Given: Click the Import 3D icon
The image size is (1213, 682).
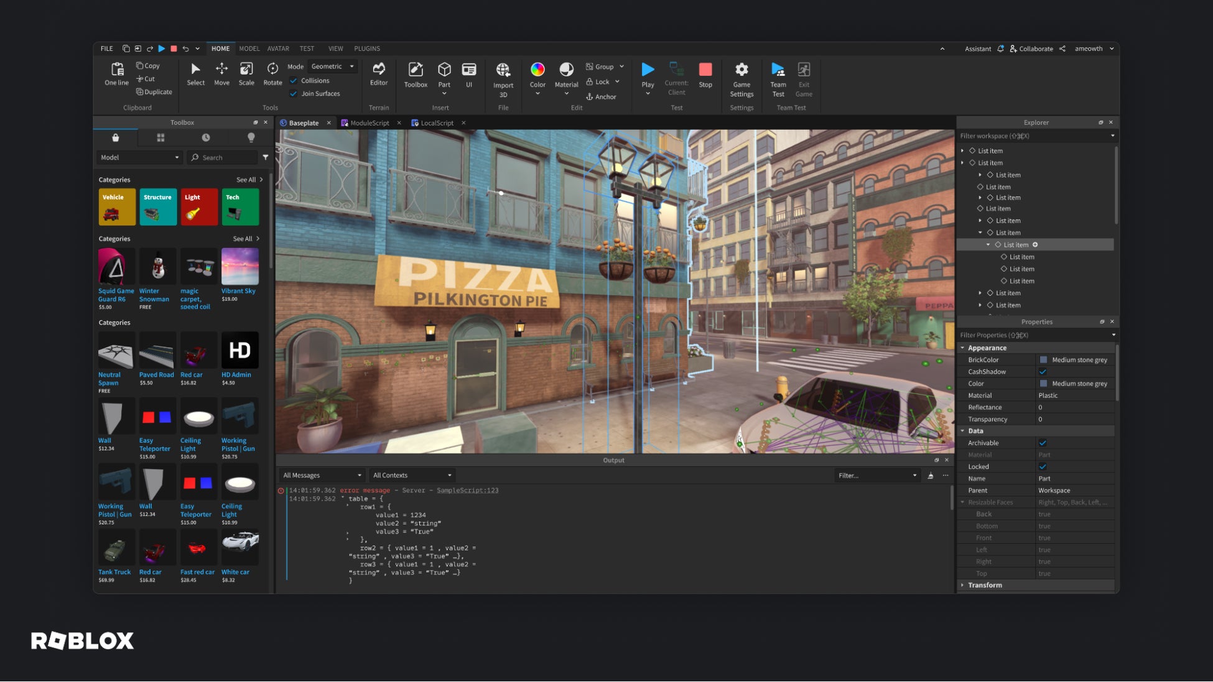Looking at the screenshot, I should pyautogui.click(x=503, y=70).
